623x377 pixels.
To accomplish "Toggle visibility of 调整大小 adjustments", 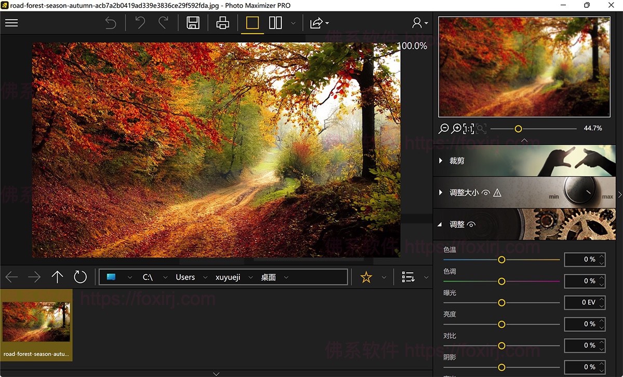I will 485,192.
